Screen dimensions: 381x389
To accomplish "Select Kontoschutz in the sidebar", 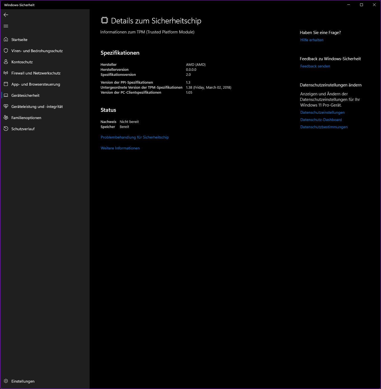I will 45,62.
